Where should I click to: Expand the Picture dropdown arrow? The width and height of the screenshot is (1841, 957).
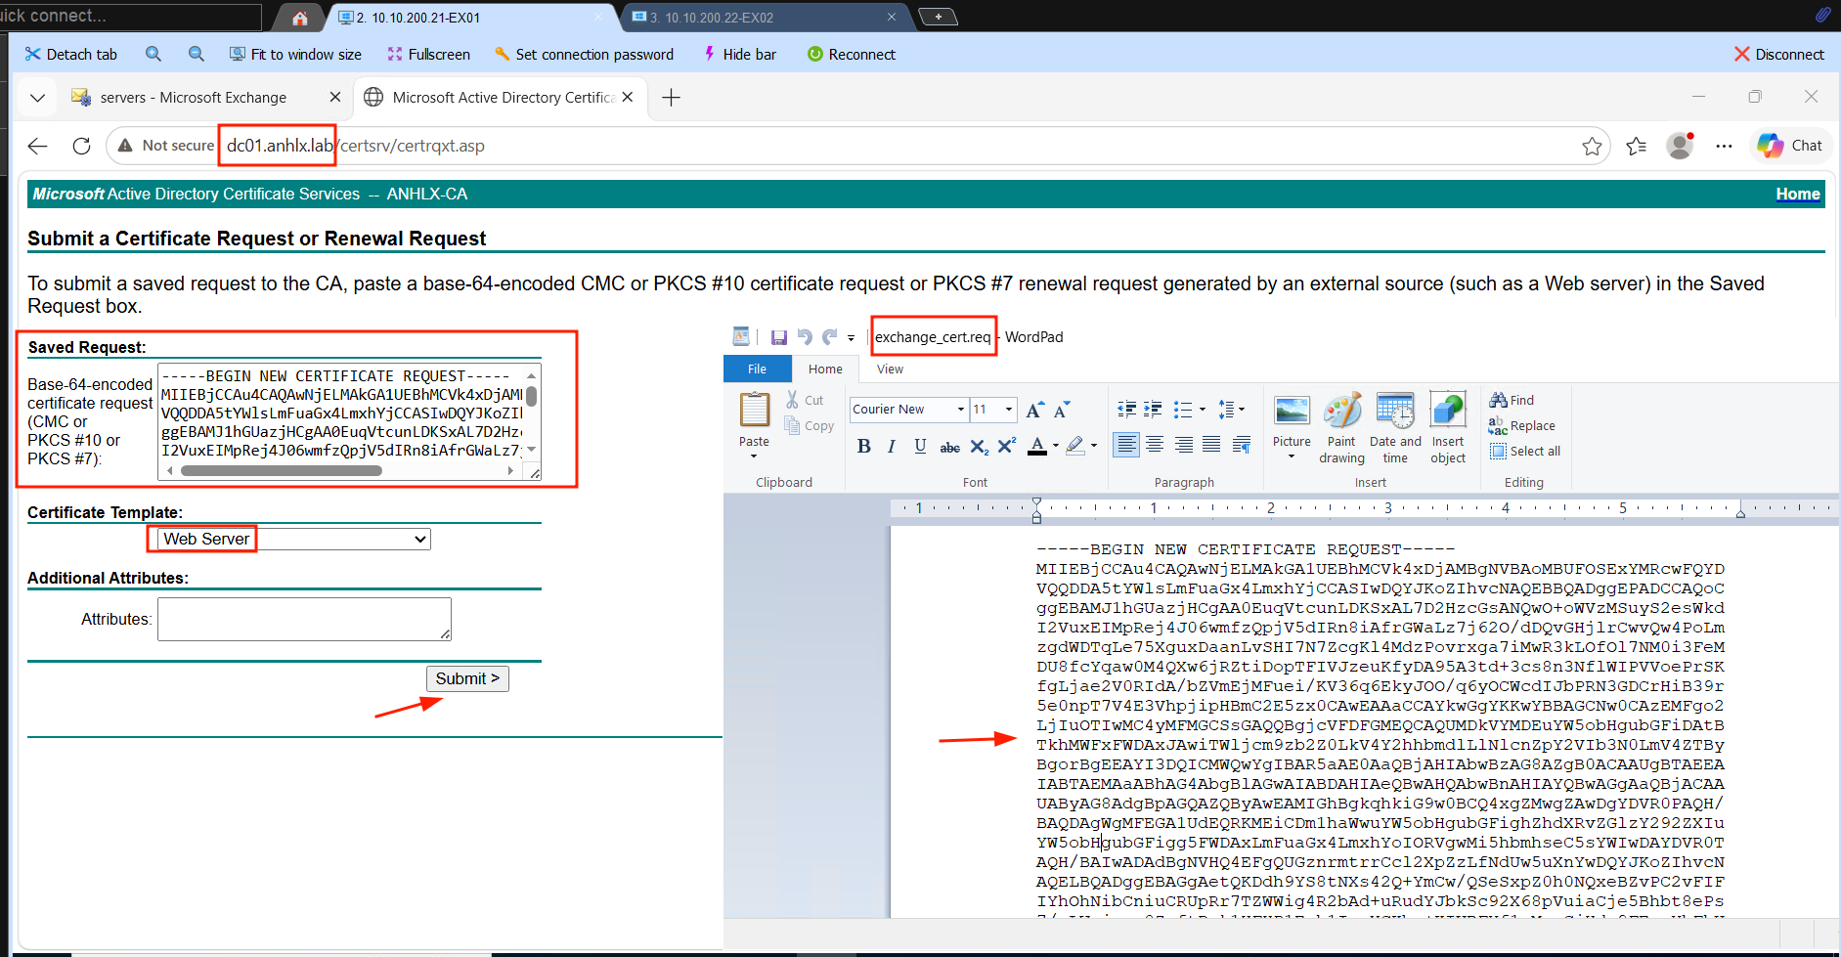(x=1292, y=457)
